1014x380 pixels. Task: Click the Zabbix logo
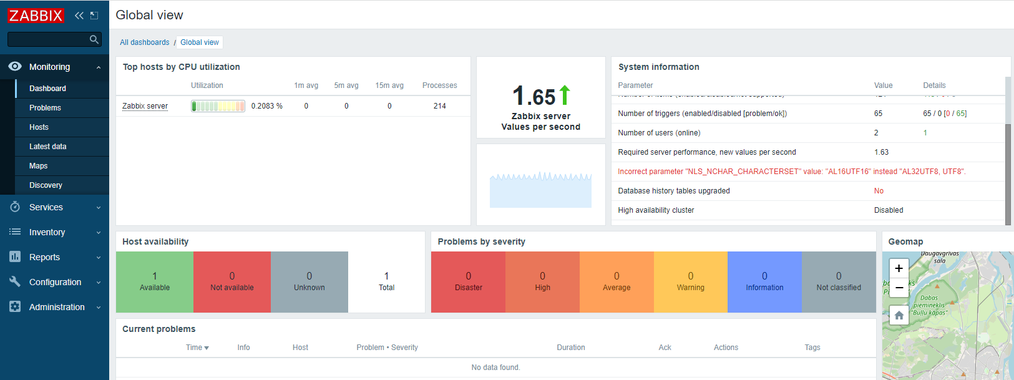[x=36, y=16]
